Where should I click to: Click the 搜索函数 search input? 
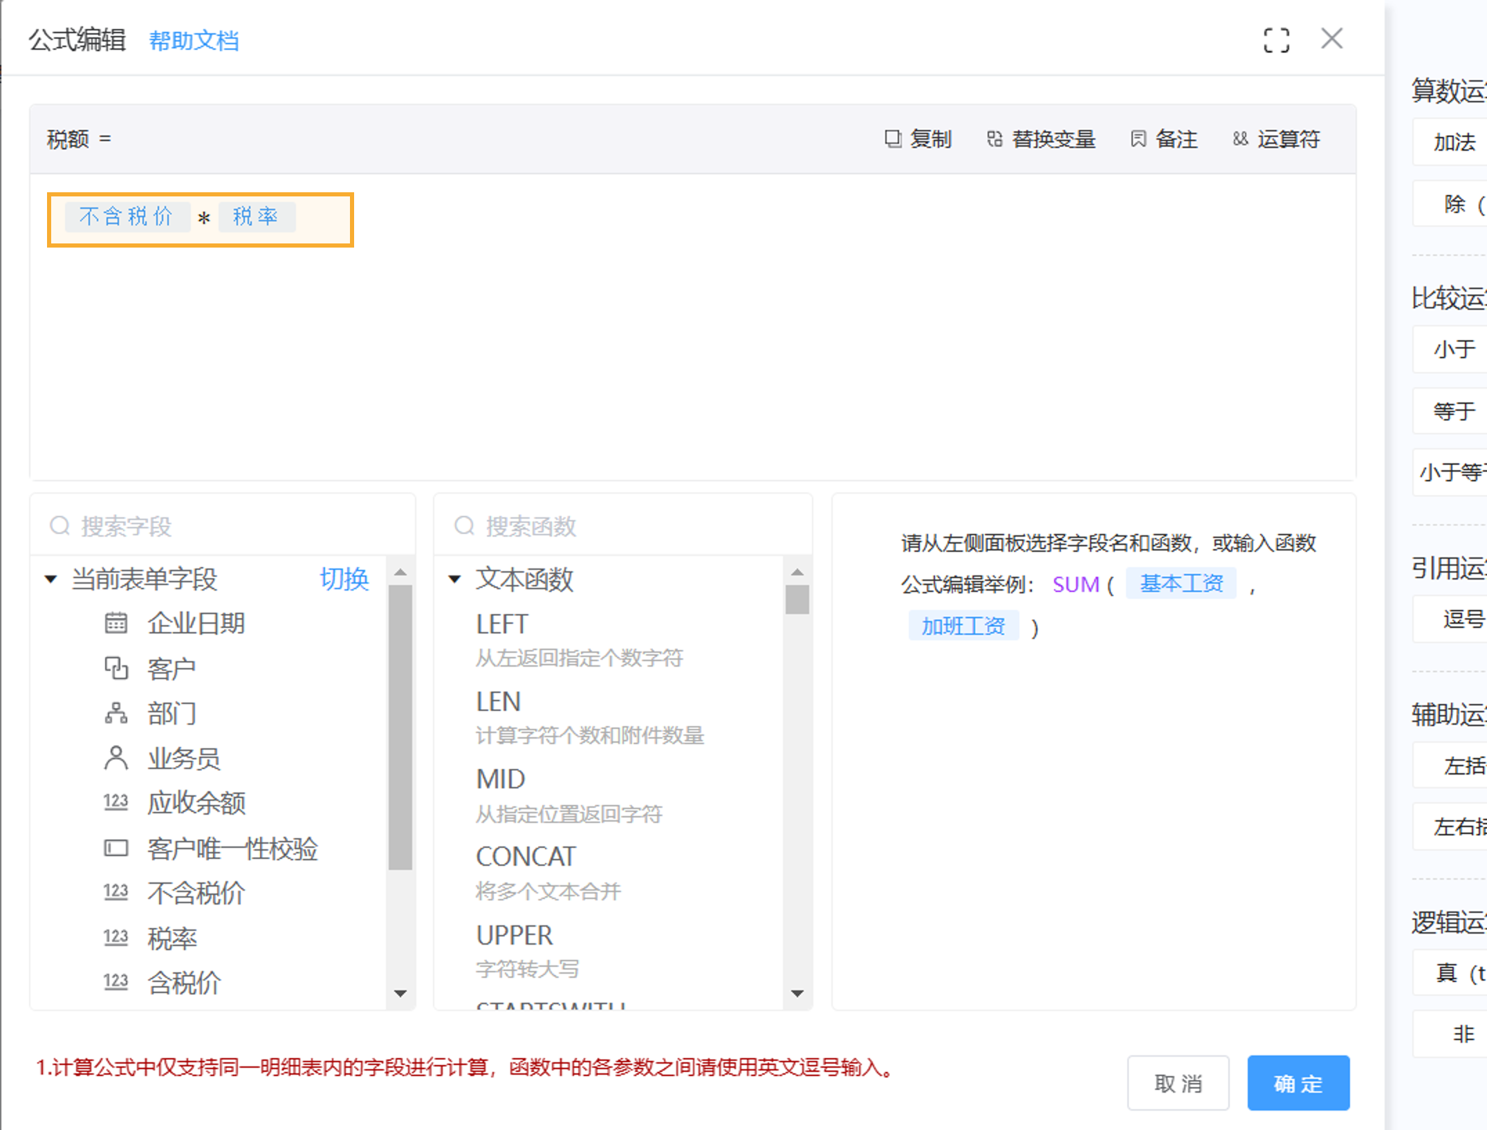coord(622,526)
